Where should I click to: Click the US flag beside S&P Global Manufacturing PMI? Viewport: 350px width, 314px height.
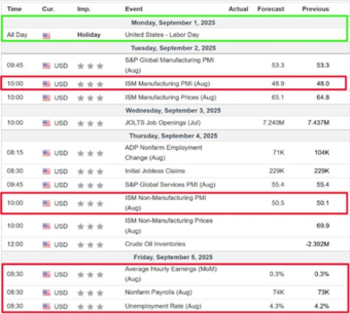tap(46, 66)
